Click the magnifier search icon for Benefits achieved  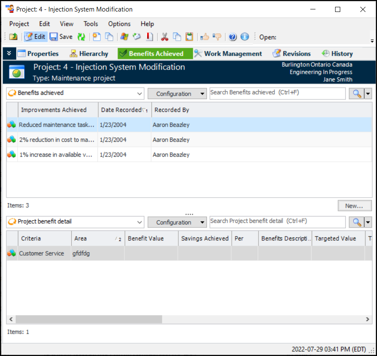point(356,93)
